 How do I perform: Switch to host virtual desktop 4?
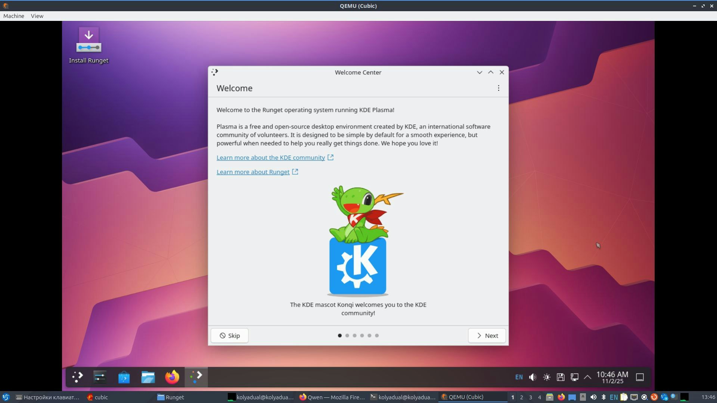[x=540, y=397]
